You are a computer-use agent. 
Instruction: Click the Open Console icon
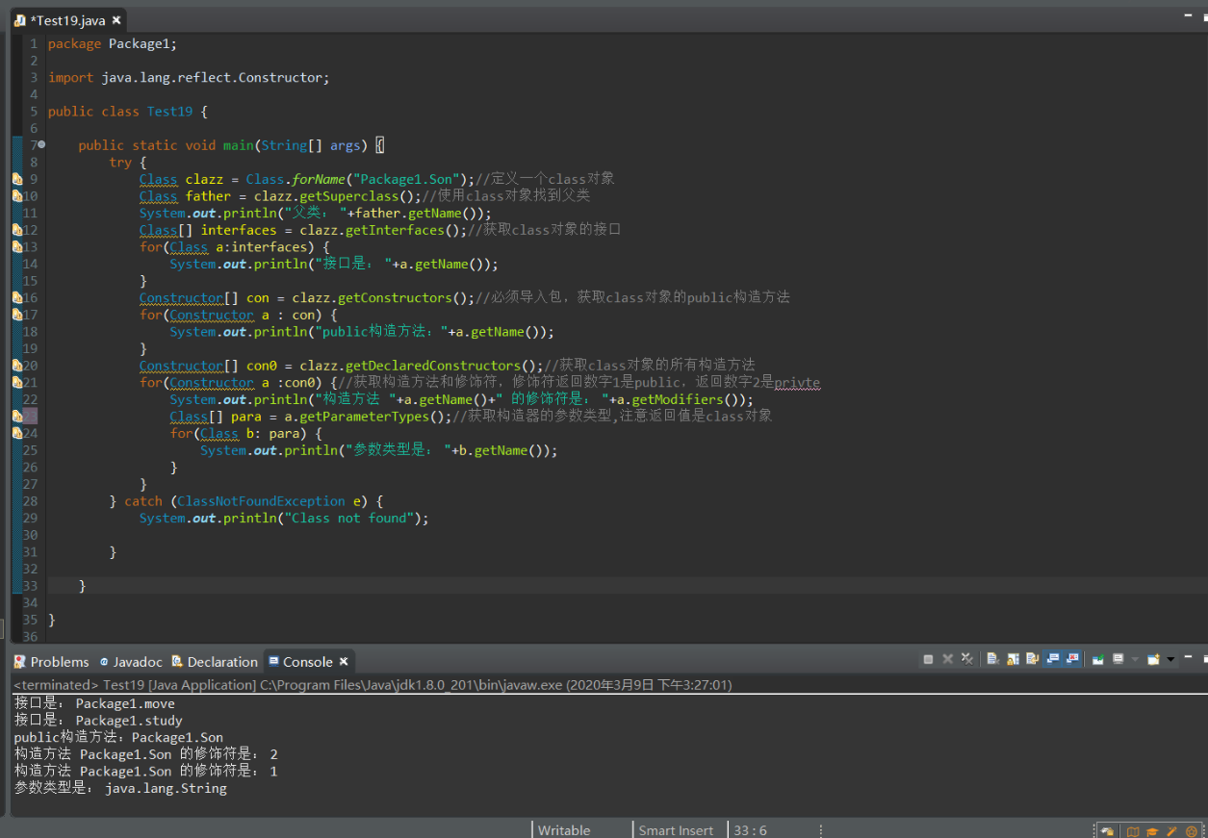1153,659
